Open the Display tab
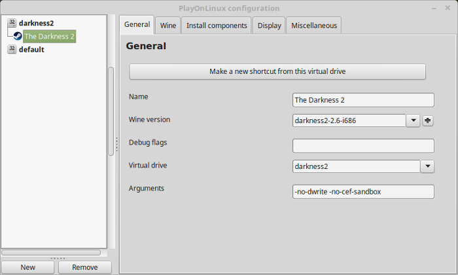This screenshot has height=275, width=458. coord(269,26)
